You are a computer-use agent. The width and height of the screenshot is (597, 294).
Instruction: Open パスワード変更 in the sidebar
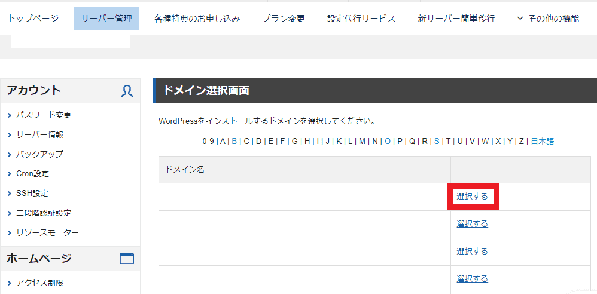(x=44, y=115)
